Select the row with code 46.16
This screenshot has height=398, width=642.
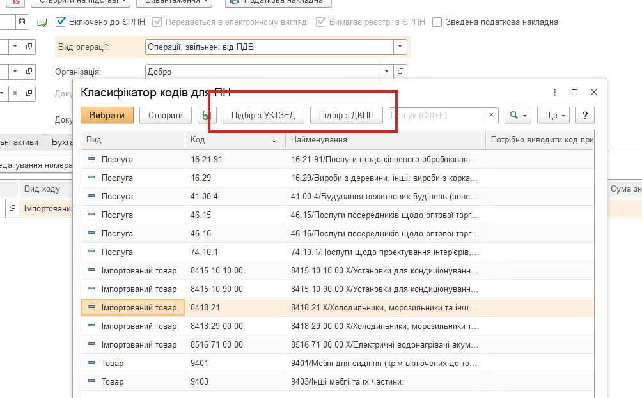[x=338, y=234]
